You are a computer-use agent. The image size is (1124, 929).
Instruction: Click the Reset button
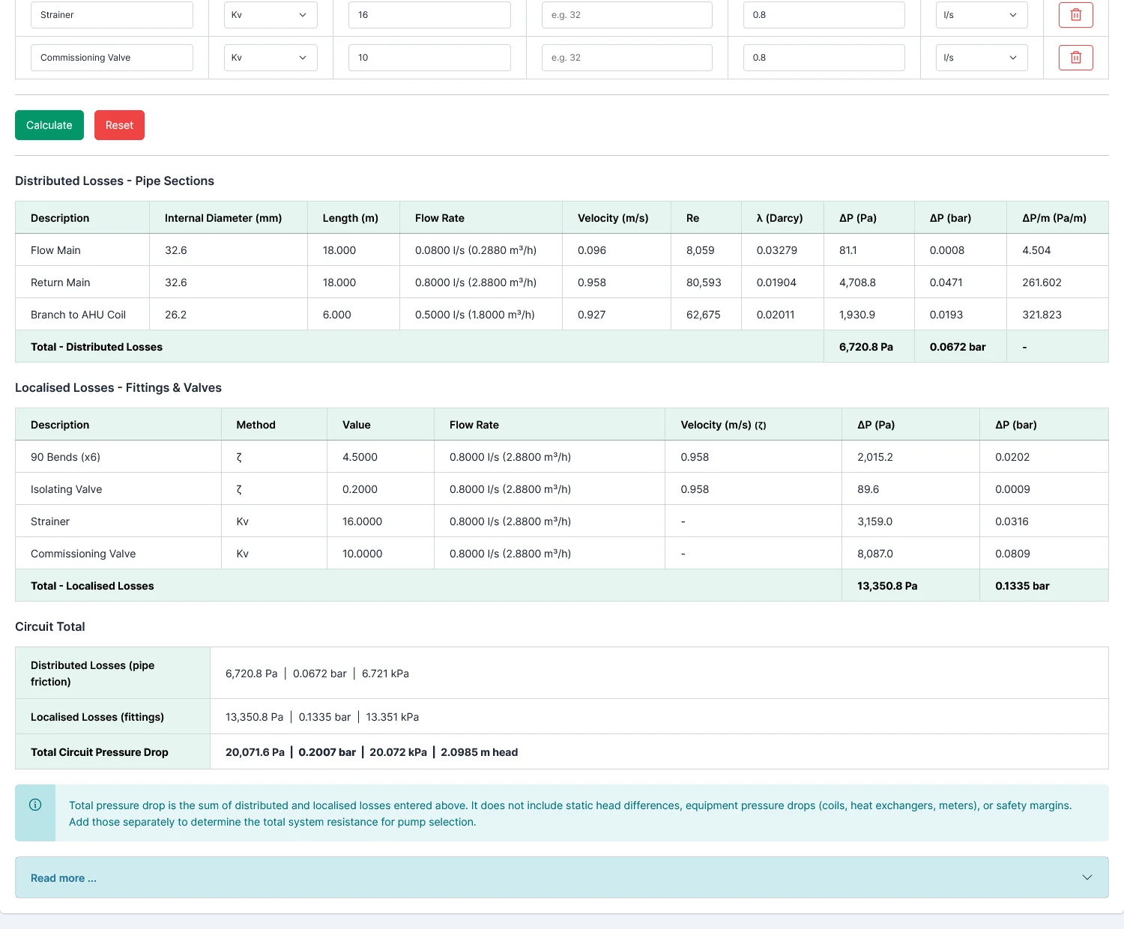click(119, 125)
